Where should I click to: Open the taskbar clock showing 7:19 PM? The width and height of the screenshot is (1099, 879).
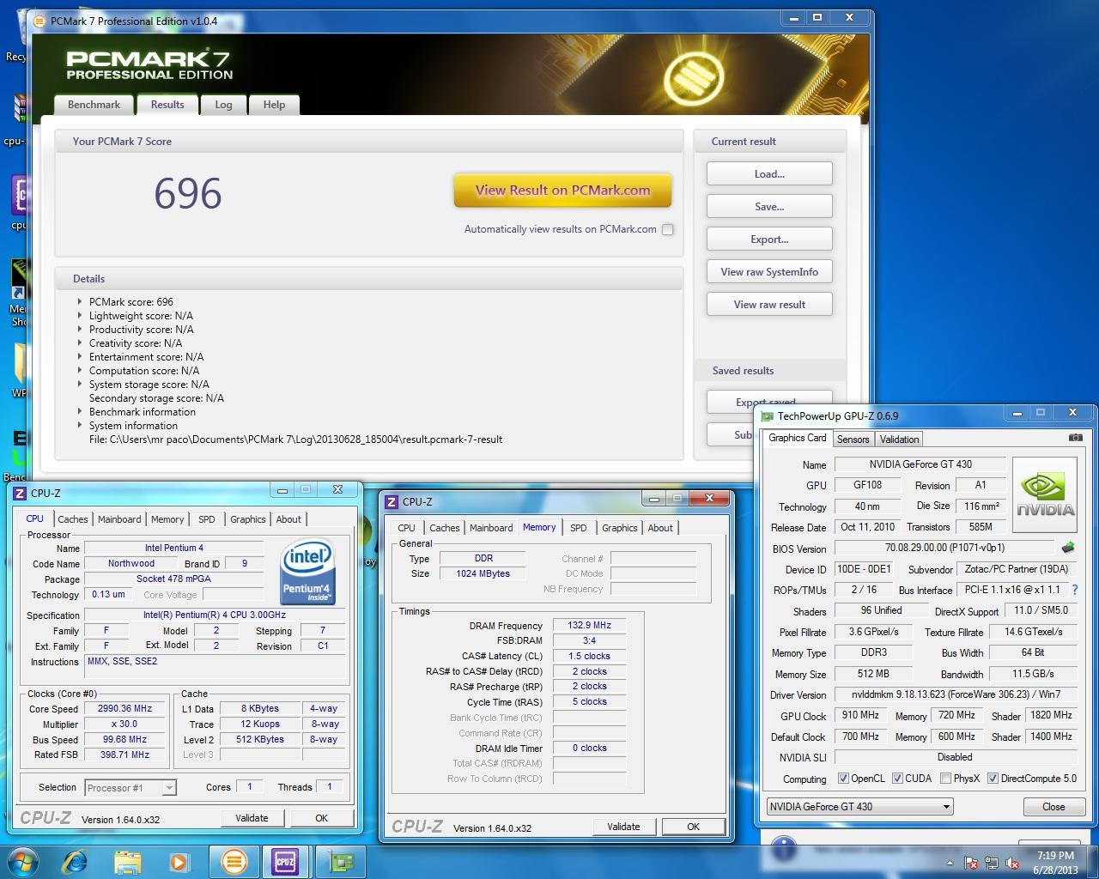[1055, 862]
